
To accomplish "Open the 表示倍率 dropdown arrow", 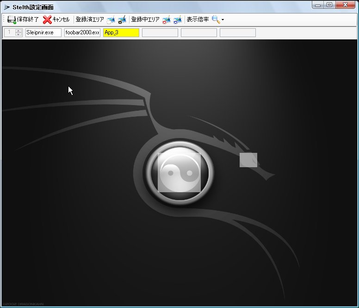I will pyautogui.click(x=223, y=20).
